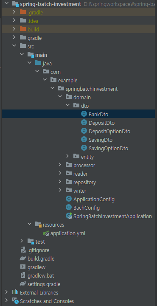Collapse the spring-batch-investment project root
This screenshot has width=157, height=306.
point(6,3)
